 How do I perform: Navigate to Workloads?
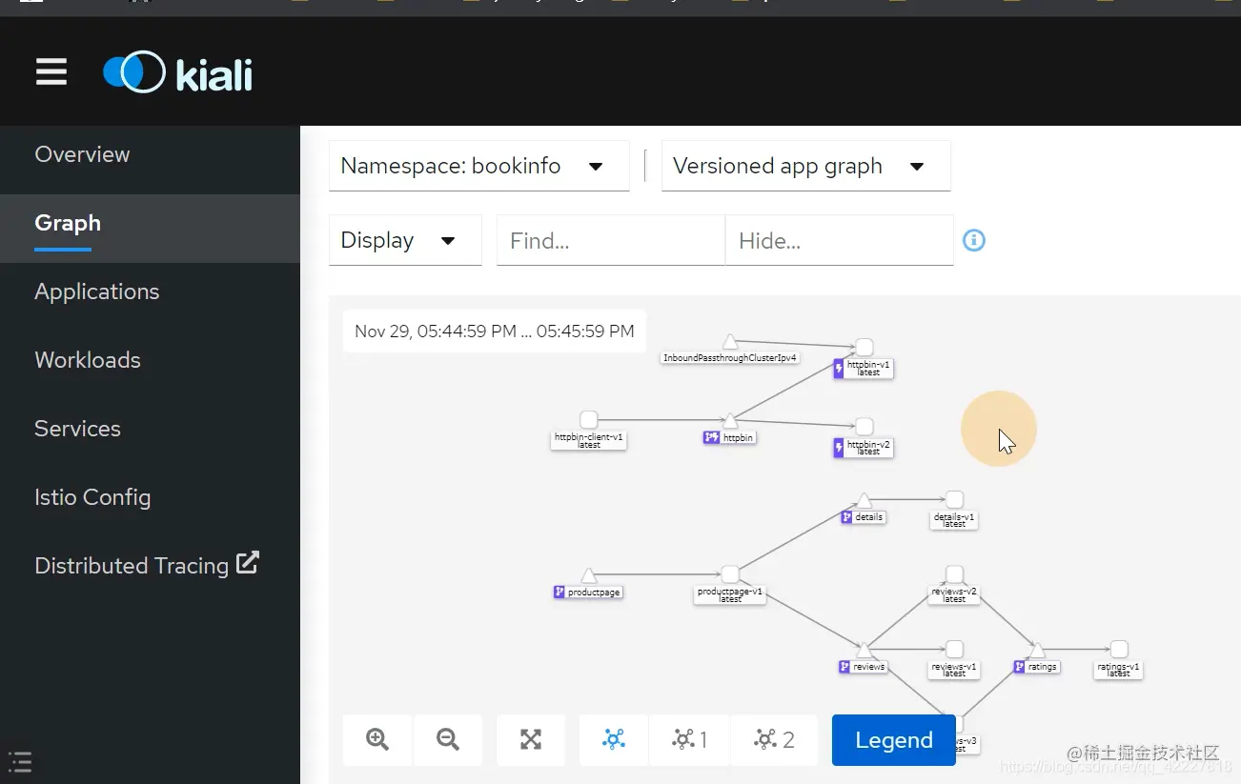coord(88,360)
